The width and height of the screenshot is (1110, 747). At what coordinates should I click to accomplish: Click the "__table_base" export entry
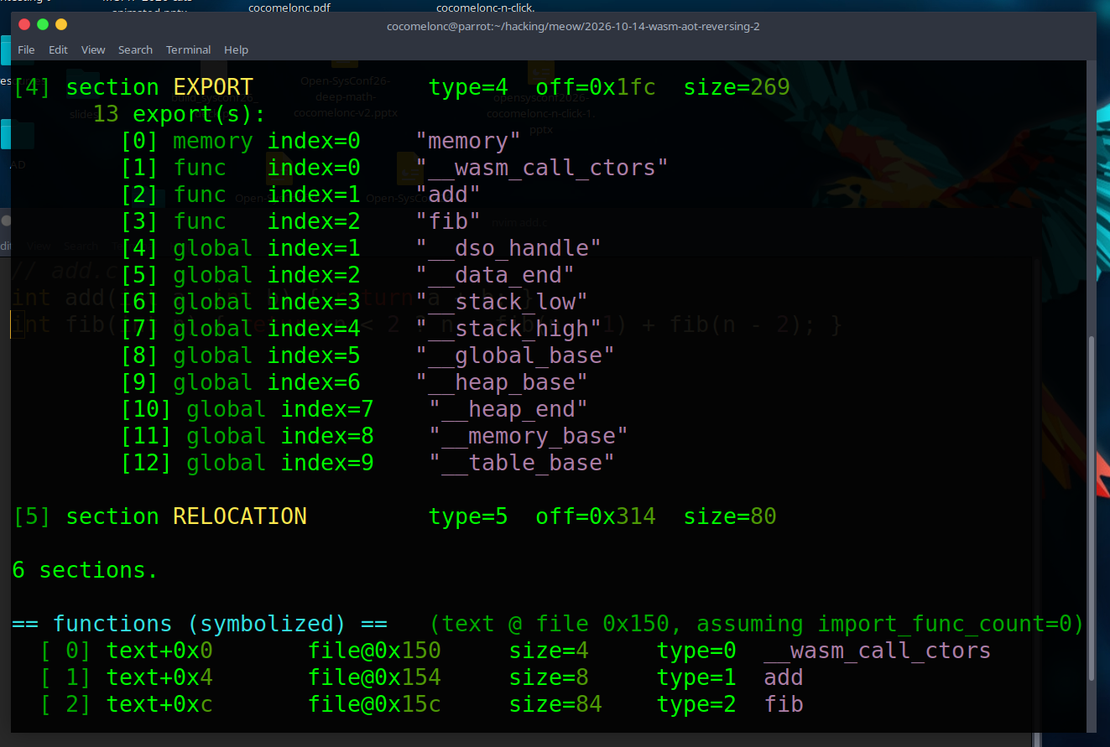coord(522,463)
